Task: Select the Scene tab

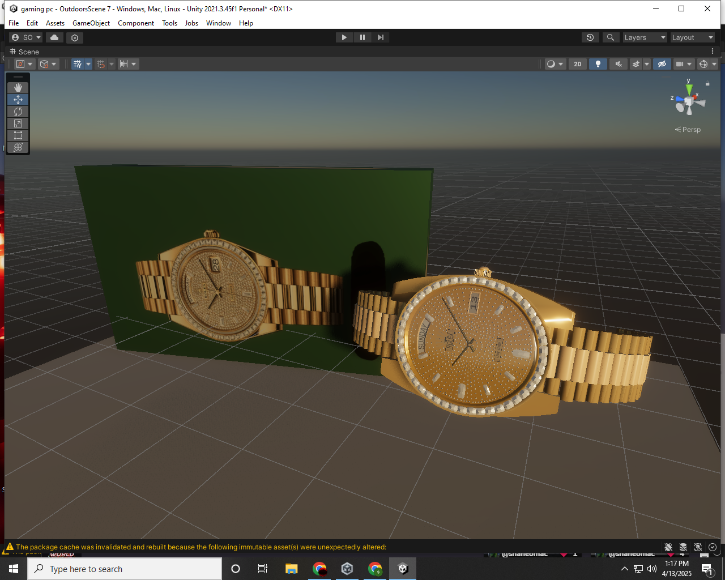Action: [24, 52]
